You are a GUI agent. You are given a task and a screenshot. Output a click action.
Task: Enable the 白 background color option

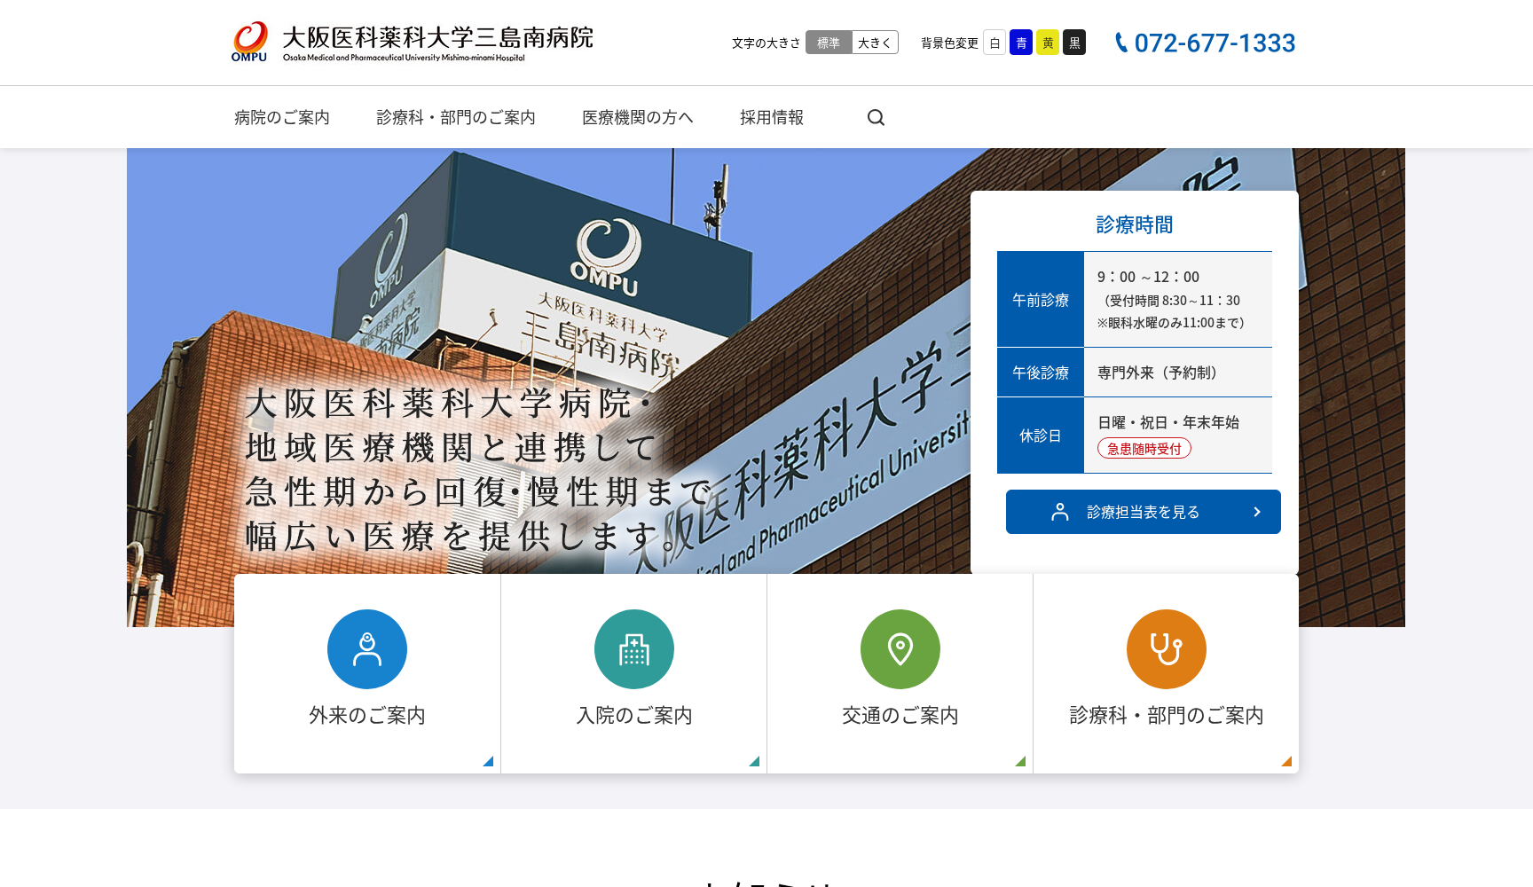click(x=994, y=42)
